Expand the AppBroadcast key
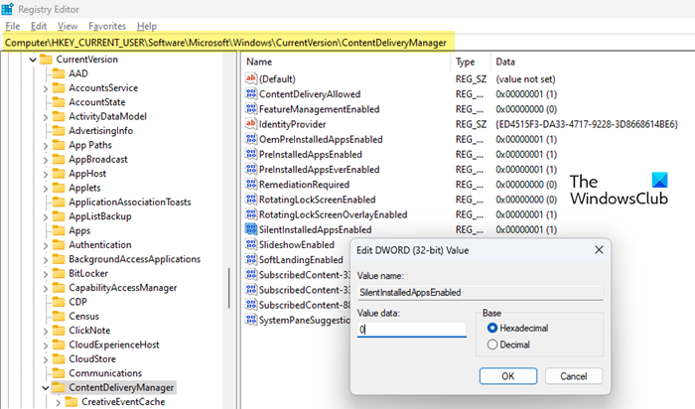Viewport: 695px width, 409px height. pos(46,160)
